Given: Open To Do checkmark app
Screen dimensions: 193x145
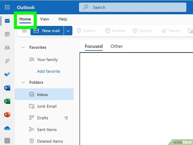Looking at the screenshot, I should 7,74.
